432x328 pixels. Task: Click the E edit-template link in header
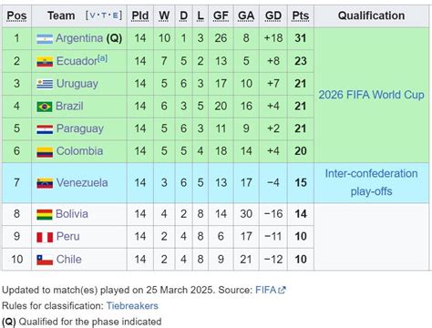coord(116,15)
